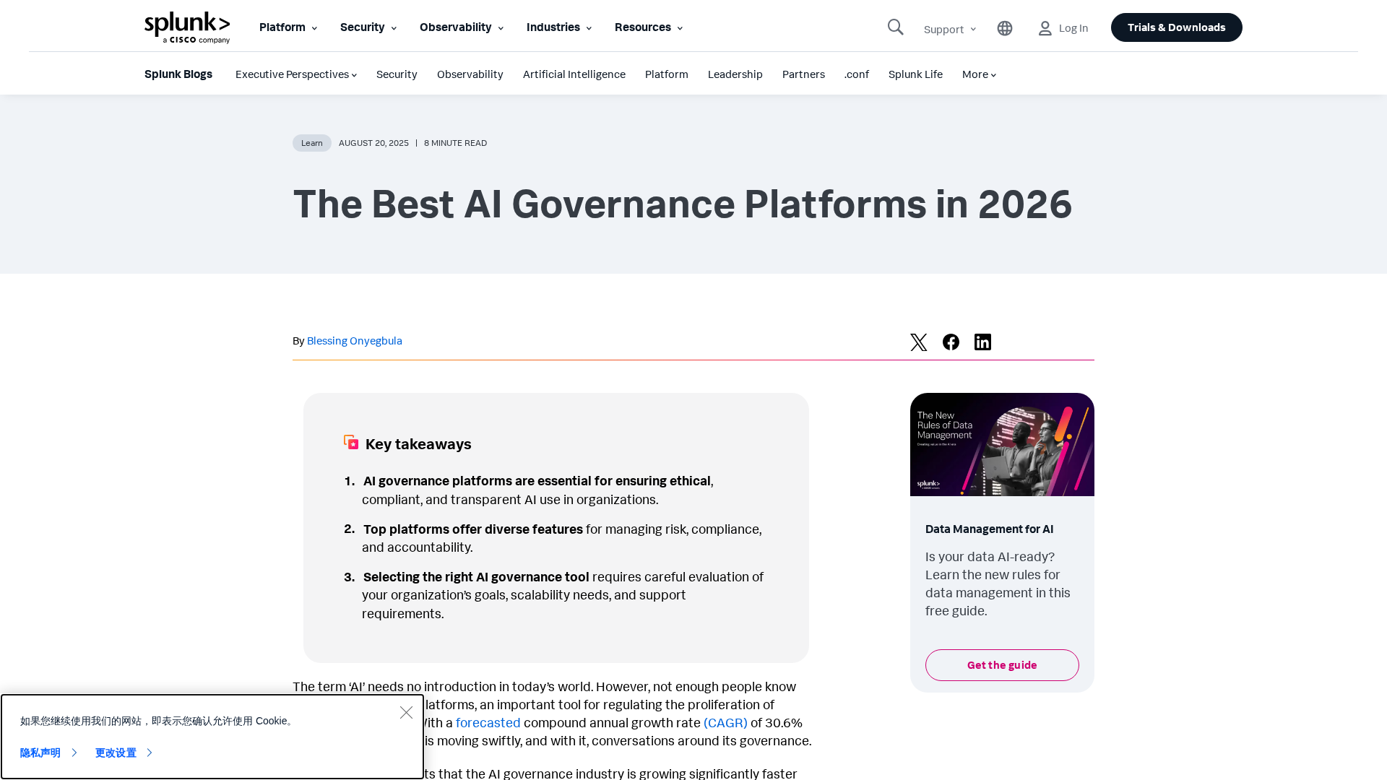The image size is (1387, 780).
Task: Go to Artificial Intelligence blog category
Action: point(574,74)
